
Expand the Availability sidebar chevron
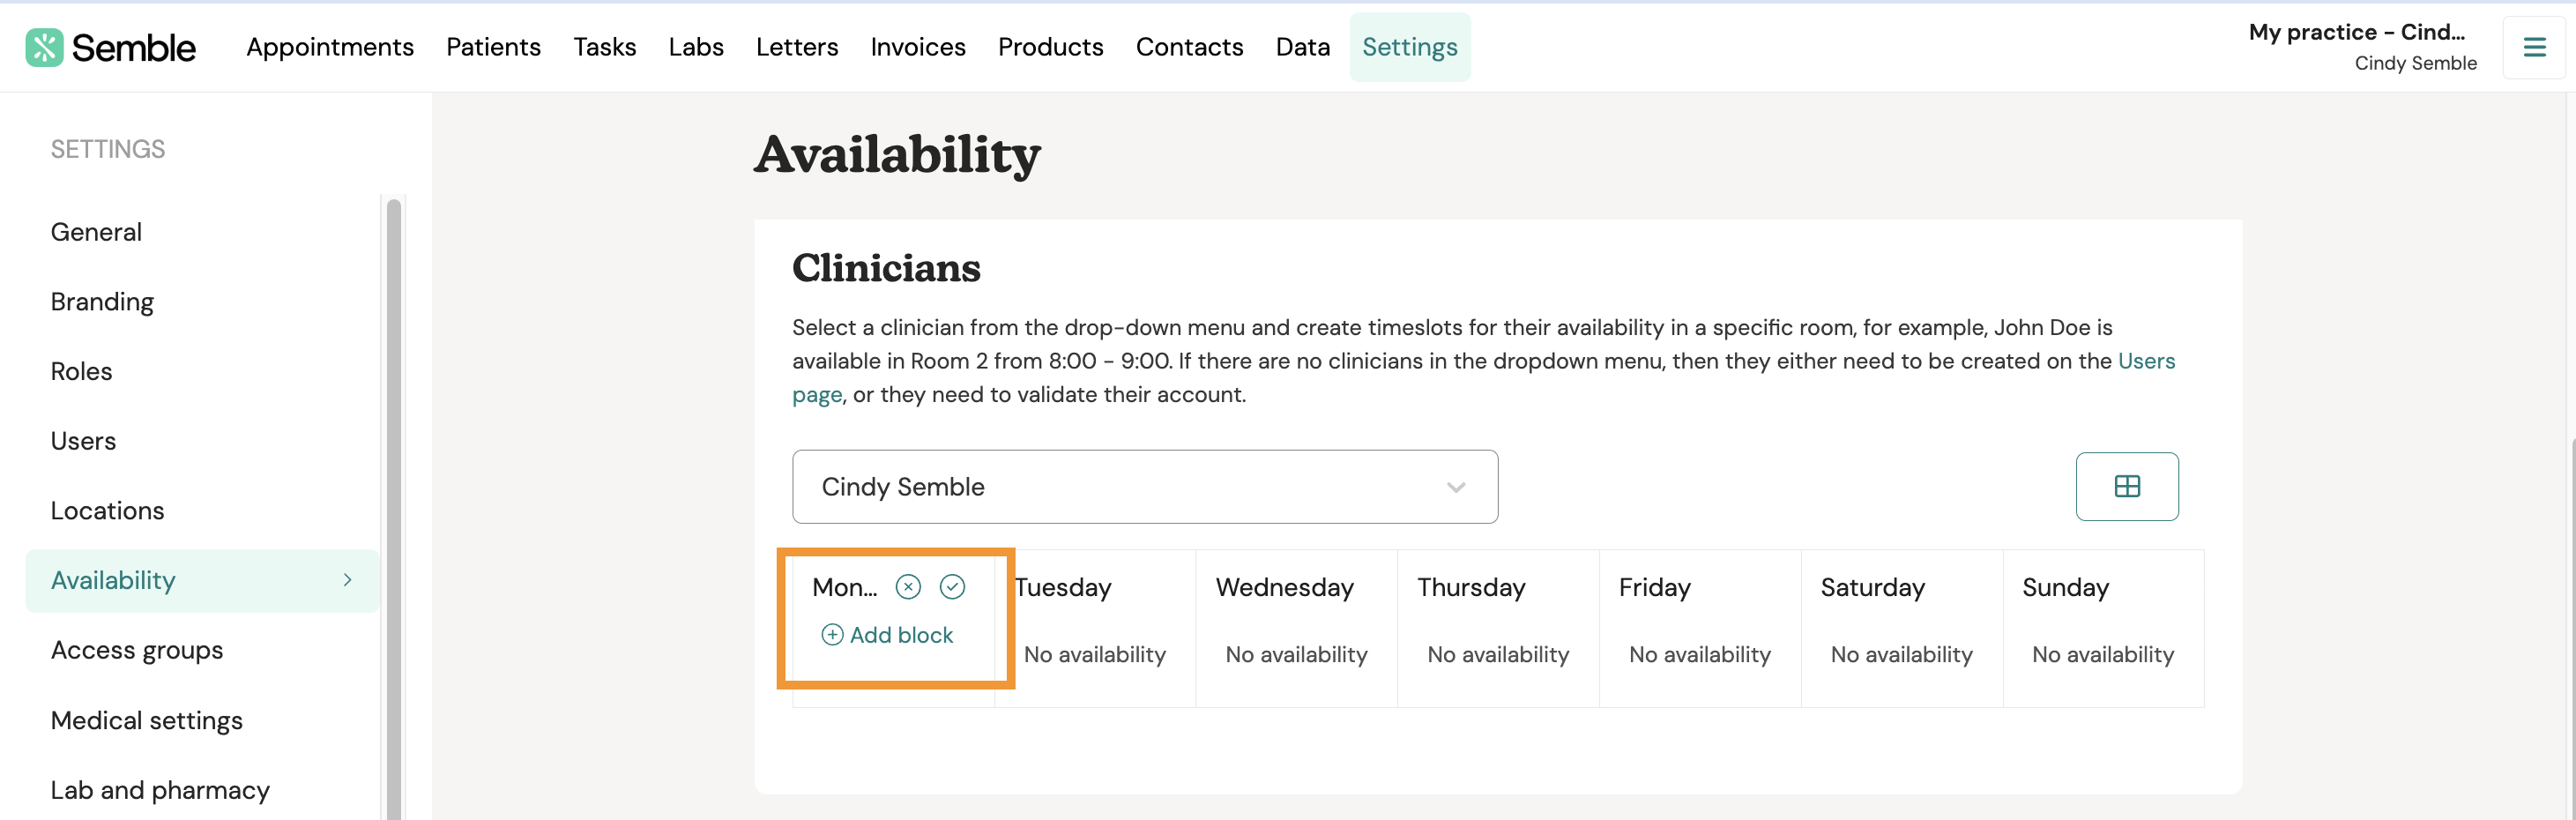[x=347, y=580]
